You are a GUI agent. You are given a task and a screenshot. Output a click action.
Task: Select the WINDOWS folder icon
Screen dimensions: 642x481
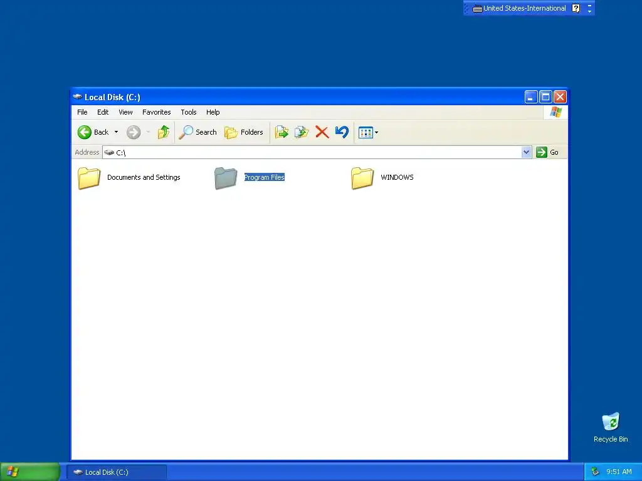pyautogui.click(x=362, y=178)
